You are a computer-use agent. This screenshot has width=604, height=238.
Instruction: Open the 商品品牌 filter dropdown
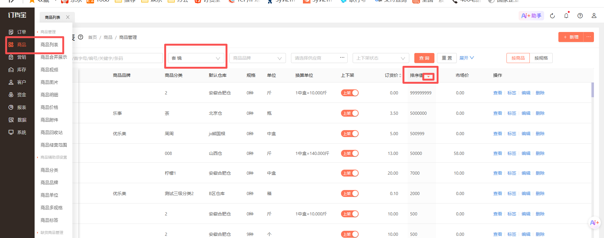point(258,58)
